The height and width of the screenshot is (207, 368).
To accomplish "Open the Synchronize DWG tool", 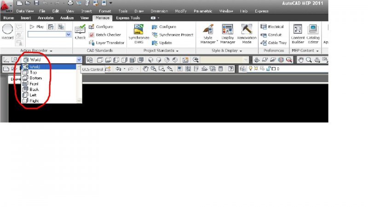I will pyautogui.click(x=139, y=34).
